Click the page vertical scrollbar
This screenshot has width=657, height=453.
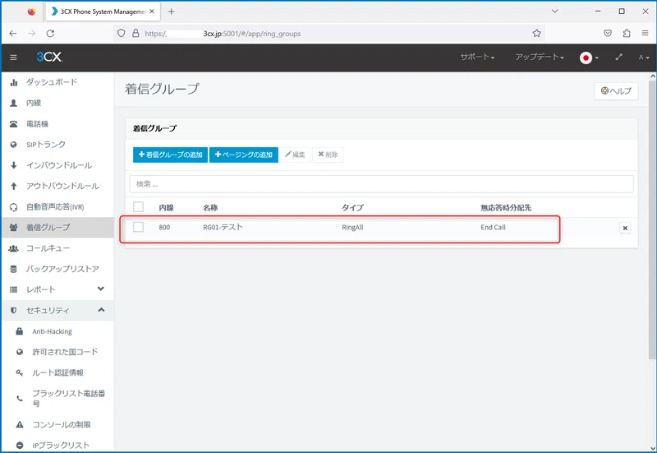652,220
